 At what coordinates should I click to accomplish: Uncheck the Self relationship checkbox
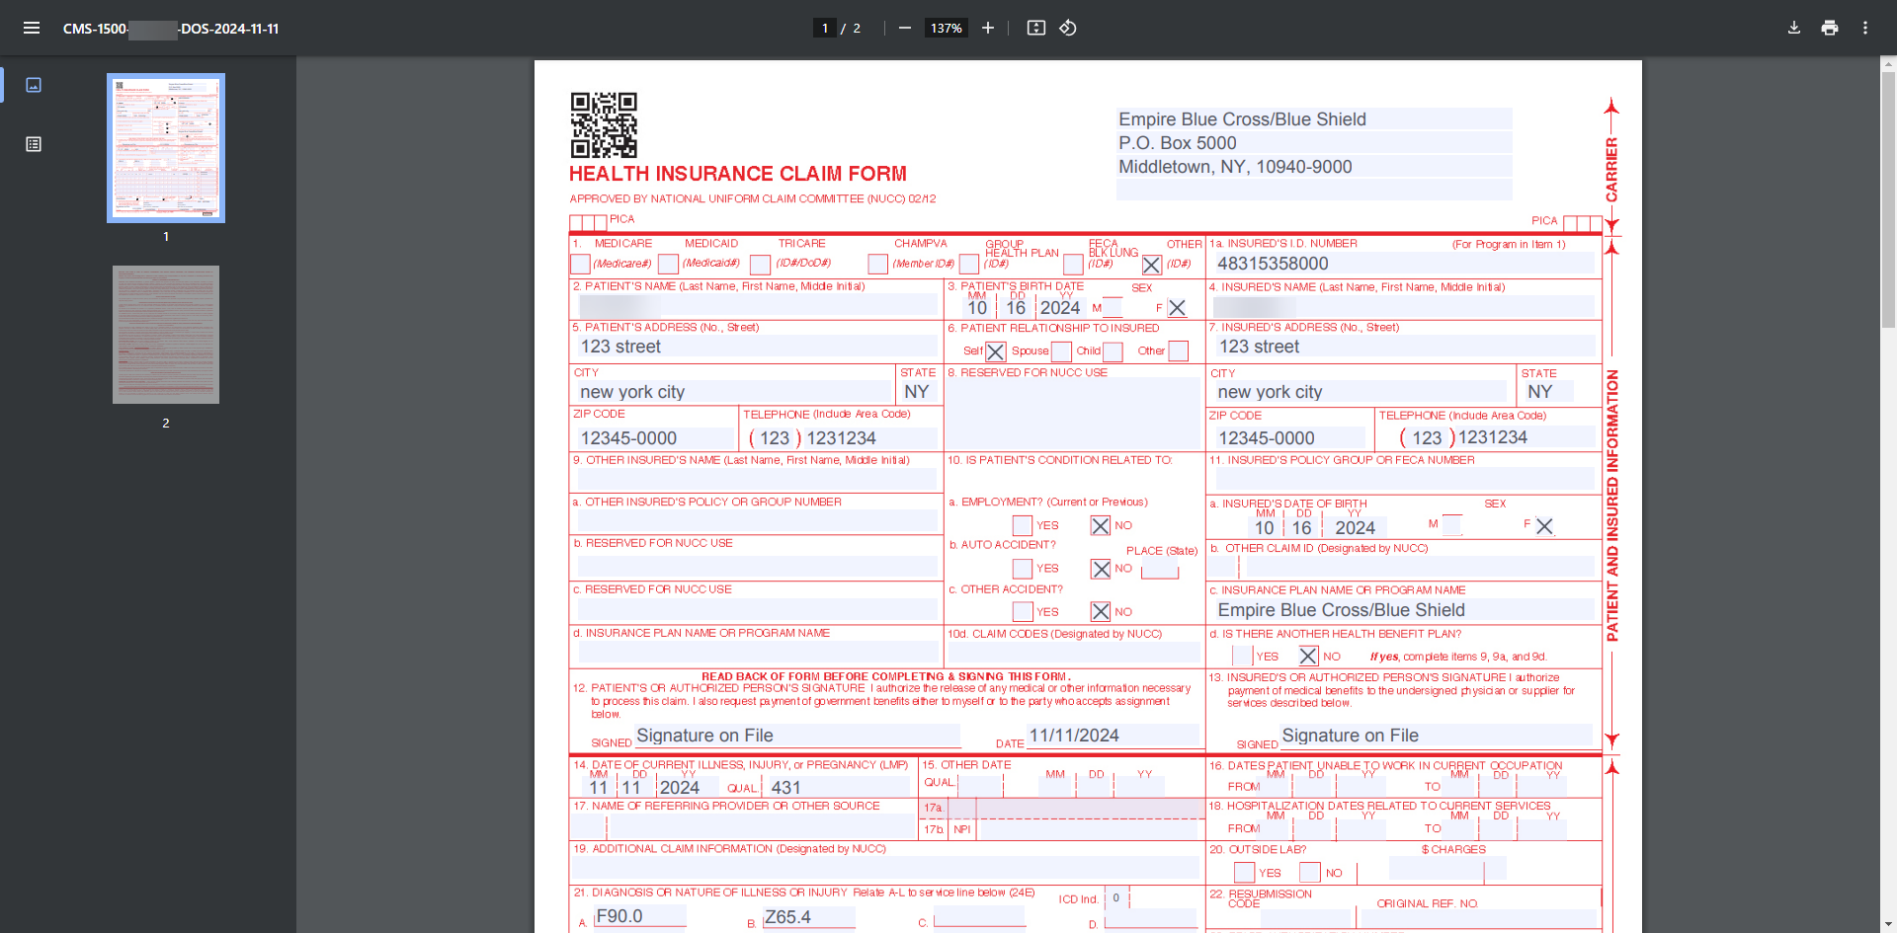point(995,351)
